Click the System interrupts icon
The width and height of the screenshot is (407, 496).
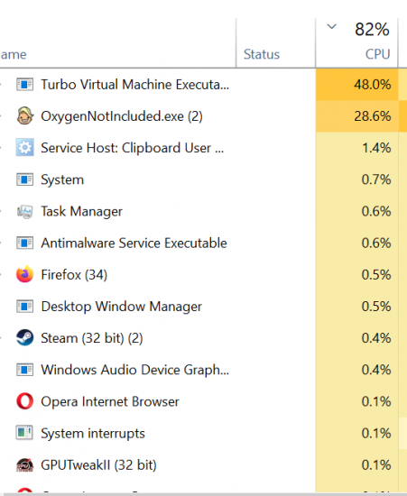click(x=24, y=433)
